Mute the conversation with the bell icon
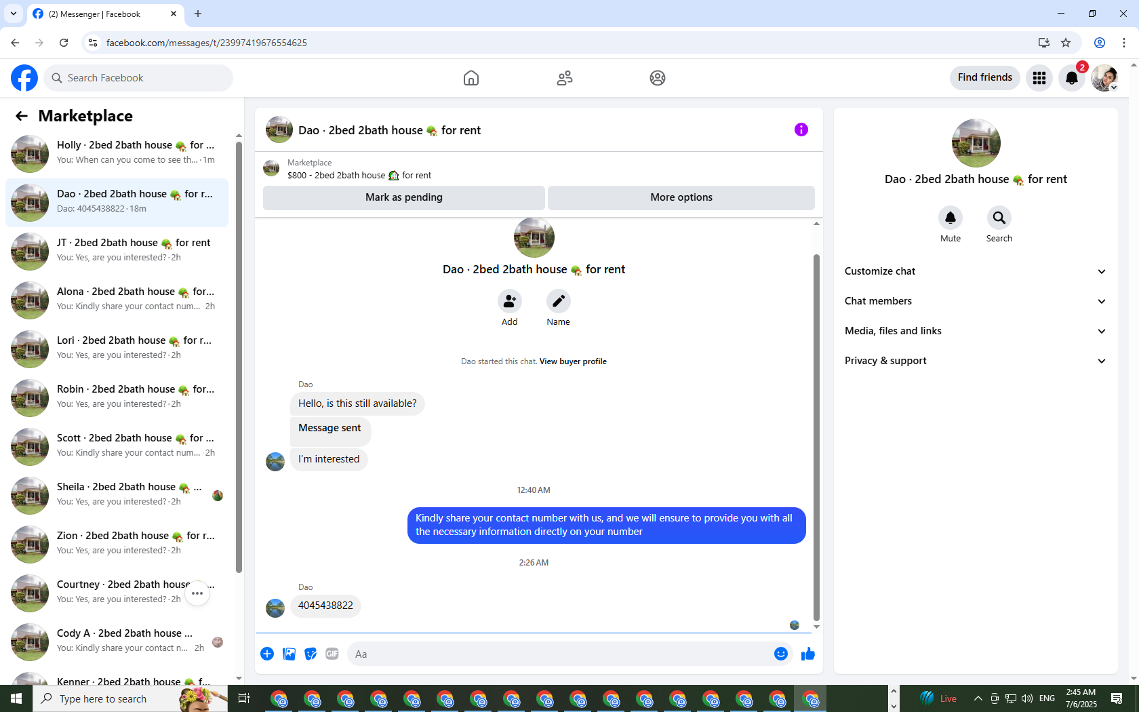The image size is (1139, 712). 951,218
